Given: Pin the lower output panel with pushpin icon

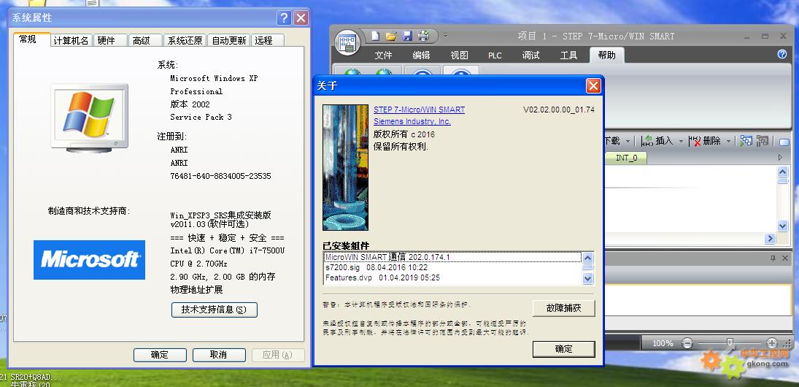Looking at the screenshot, I should 773,258.
